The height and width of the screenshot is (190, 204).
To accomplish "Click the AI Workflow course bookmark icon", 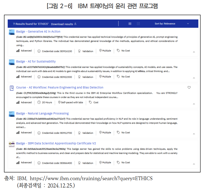I will point(12,88).
